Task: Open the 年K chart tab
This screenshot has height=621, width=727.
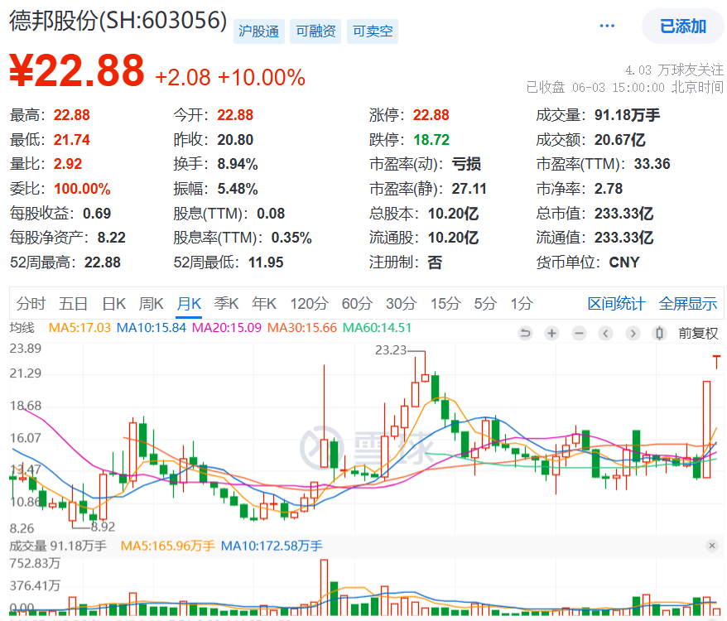Action: (264, 303)
